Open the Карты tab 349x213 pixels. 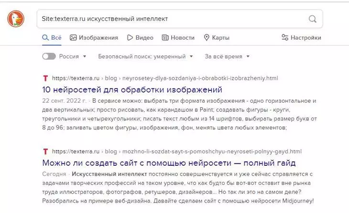click(x=217, y=38)
